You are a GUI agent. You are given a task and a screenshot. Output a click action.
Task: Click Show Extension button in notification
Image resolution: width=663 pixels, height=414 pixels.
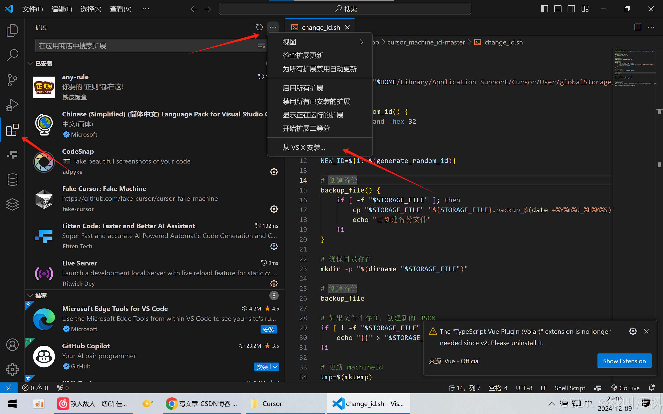click(x=624, y=361)
